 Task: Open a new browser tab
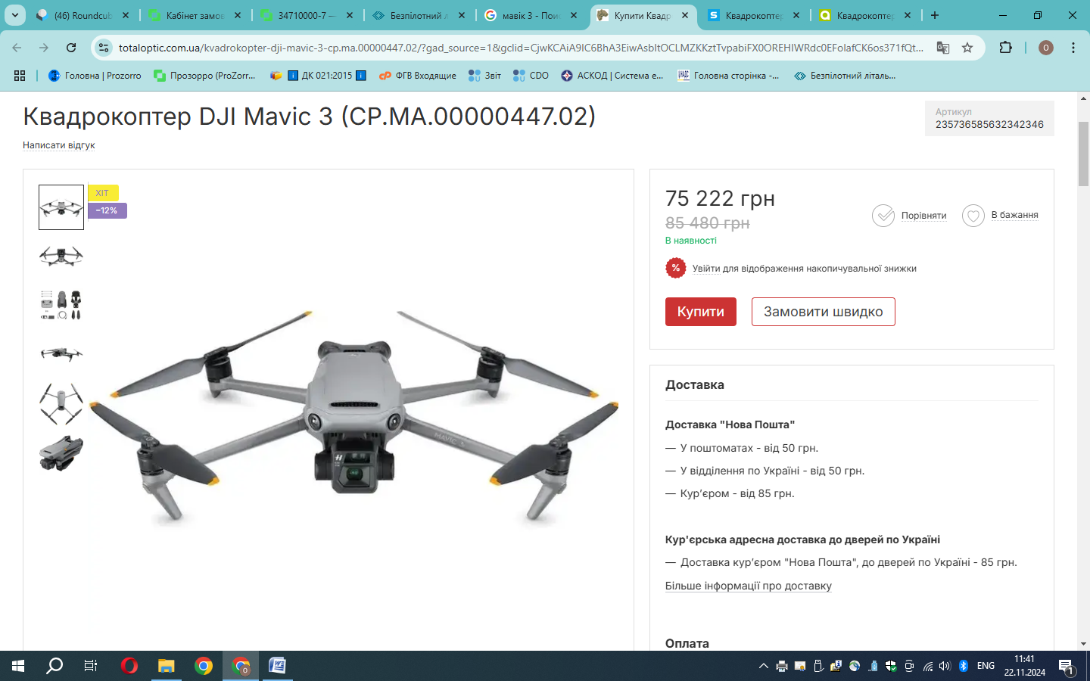coord(935,15)
